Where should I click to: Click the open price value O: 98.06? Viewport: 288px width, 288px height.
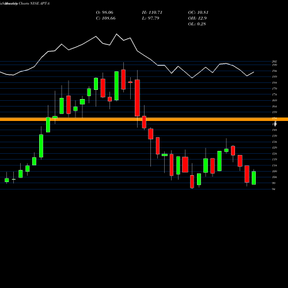(x=104, y=13)
